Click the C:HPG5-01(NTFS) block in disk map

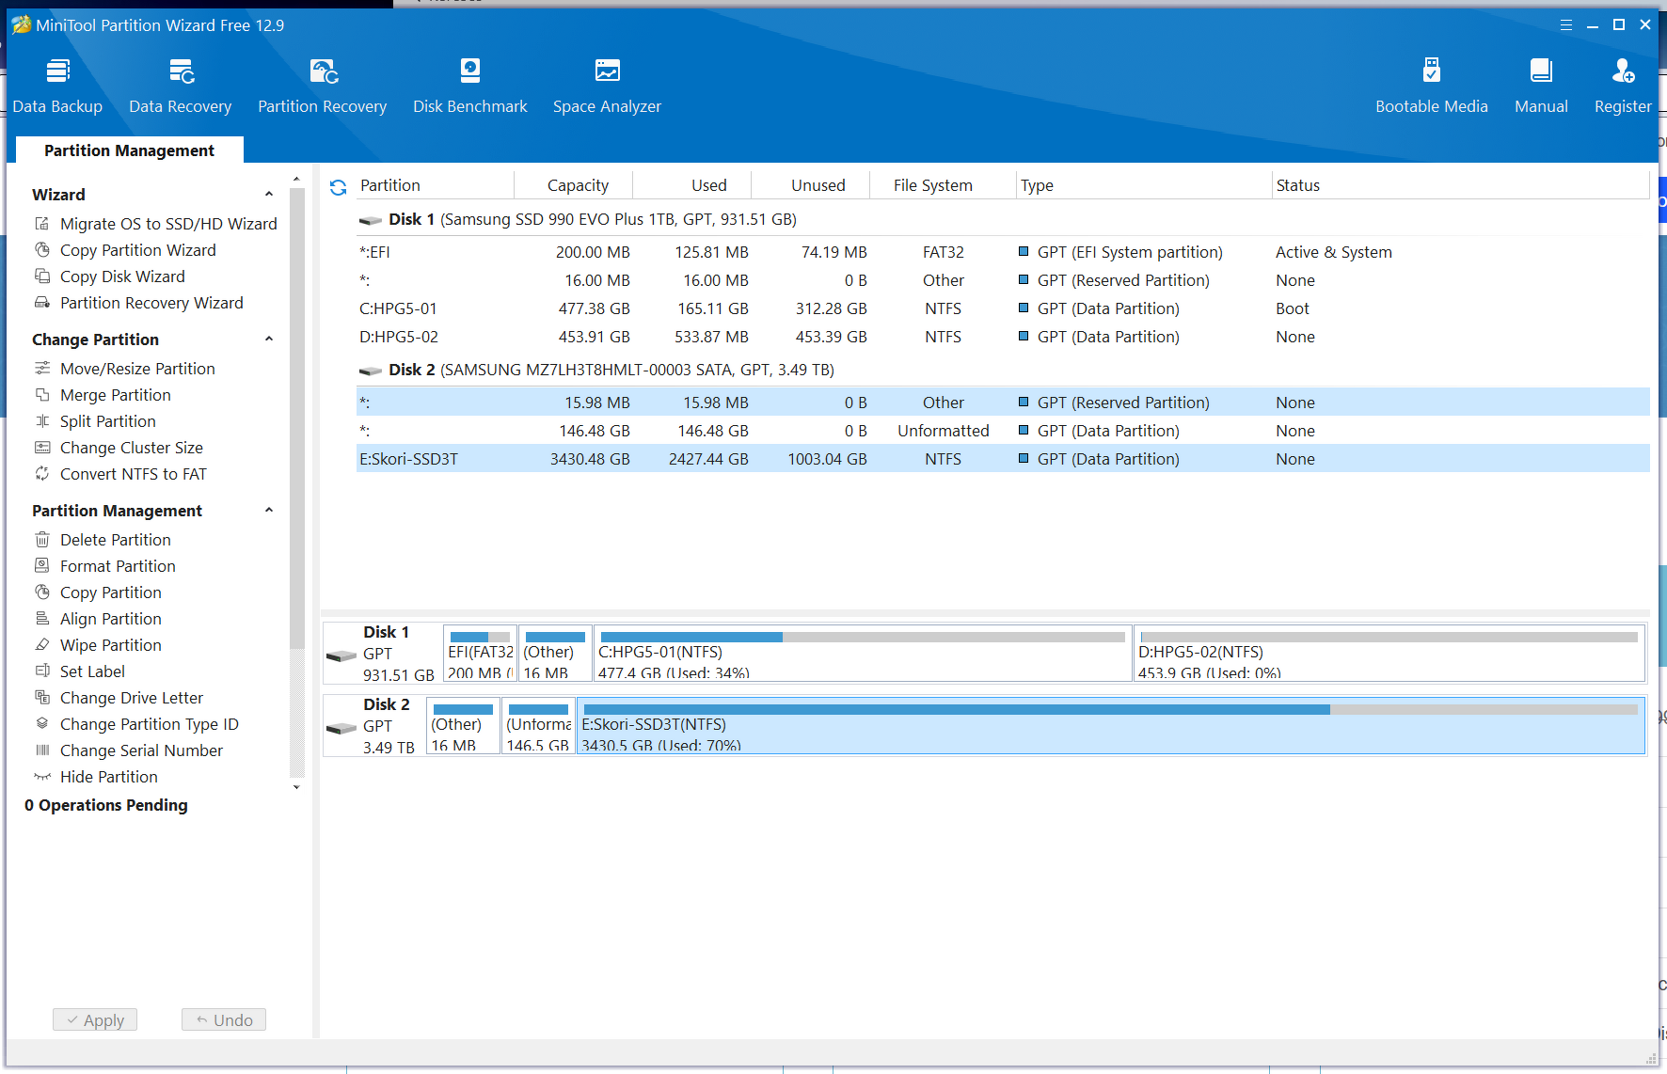[863, 654]
